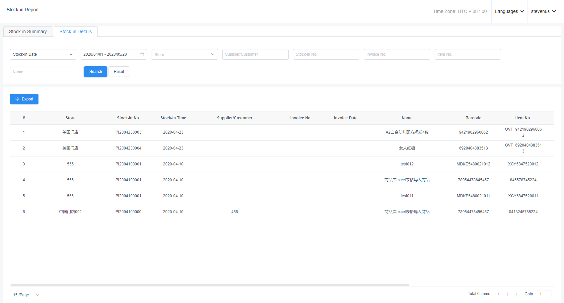The width and height of the screenshot is (564, 303).
Task: Open the stevenus user account menu
Action: 543,11
